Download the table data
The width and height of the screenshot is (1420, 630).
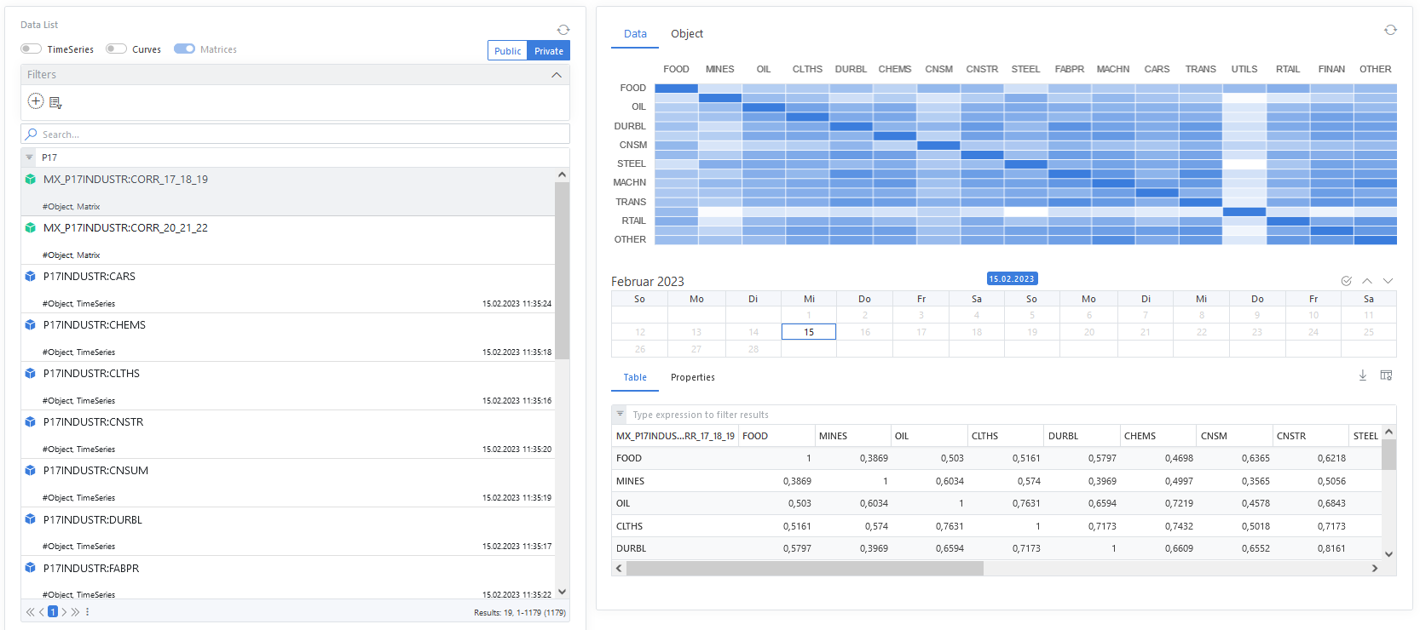[1362, 375]
